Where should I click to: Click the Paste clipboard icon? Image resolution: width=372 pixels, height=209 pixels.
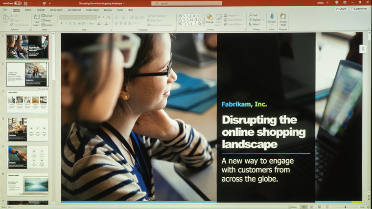5,18
